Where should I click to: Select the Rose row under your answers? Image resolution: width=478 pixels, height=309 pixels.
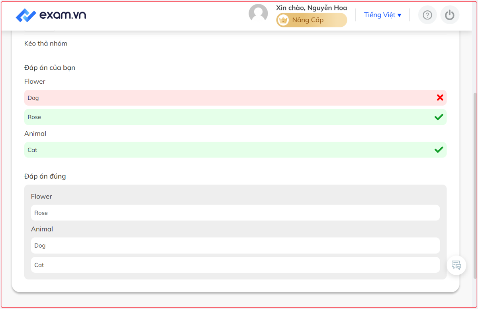(x=235, y=117)
